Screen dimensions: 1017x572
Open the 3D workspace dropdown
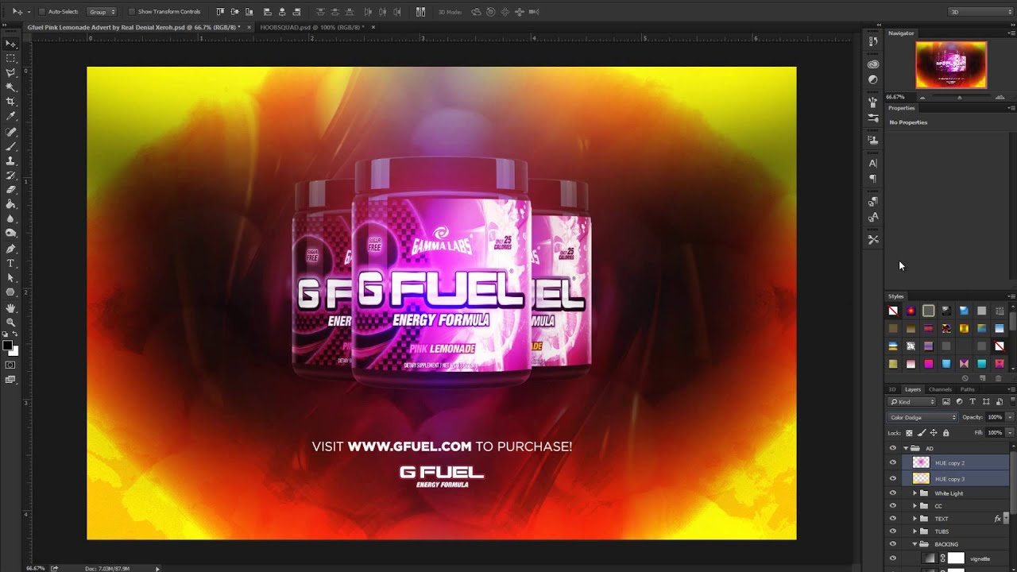(980, 12)
